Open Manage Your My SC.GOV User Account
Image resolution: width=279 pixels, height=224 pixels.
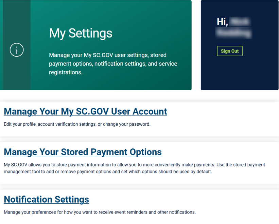coord(85,111)
